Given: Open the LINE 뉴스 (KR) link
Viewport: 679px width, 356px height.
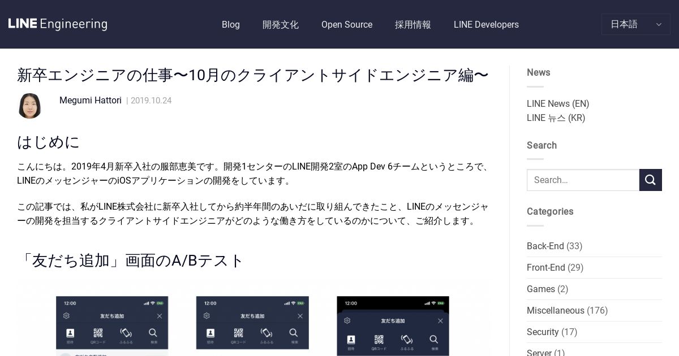Looking at the screenshot, I should coord(556,118).
